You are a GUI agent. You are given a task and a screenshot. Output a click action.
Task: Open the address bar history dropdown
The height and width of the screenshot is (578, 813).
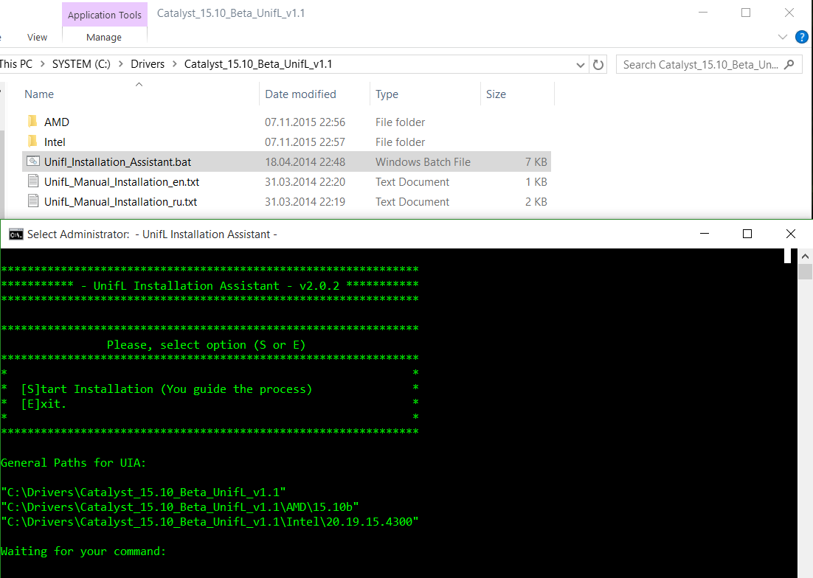(x=581, y=65)
